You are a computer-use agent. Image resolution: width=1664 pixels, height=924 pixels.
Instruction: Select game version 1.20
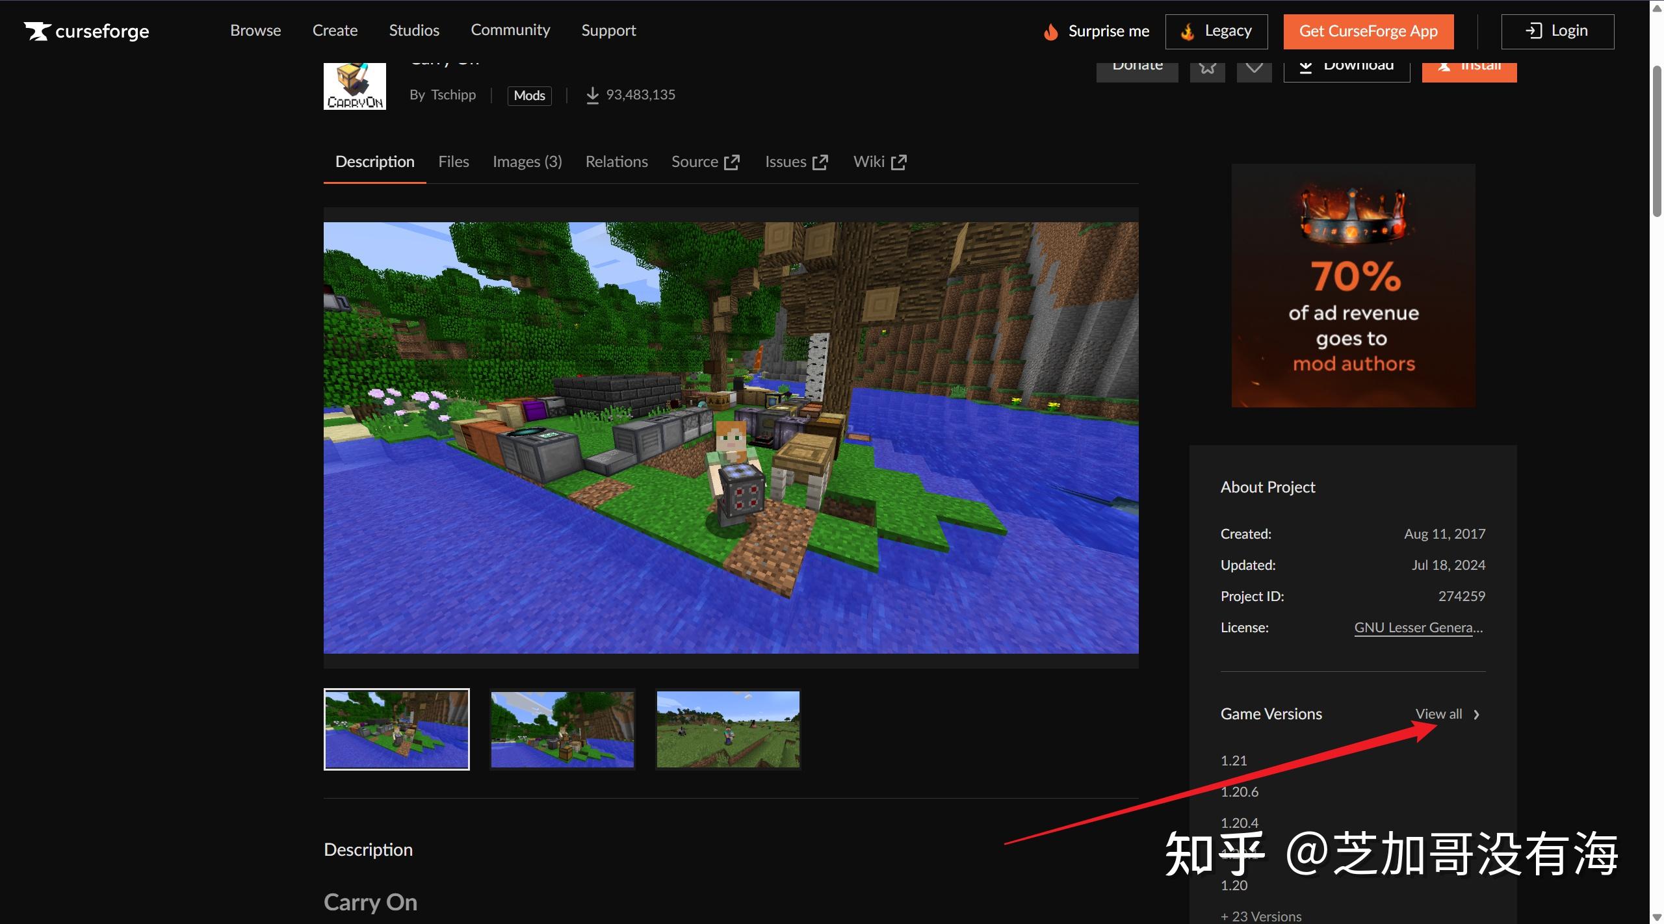click(x=1234, y=886)
